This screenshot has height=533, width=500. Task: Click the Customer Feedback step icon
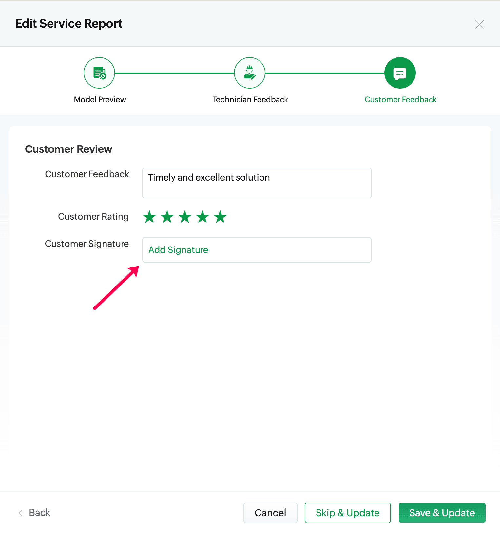point(400,73)
